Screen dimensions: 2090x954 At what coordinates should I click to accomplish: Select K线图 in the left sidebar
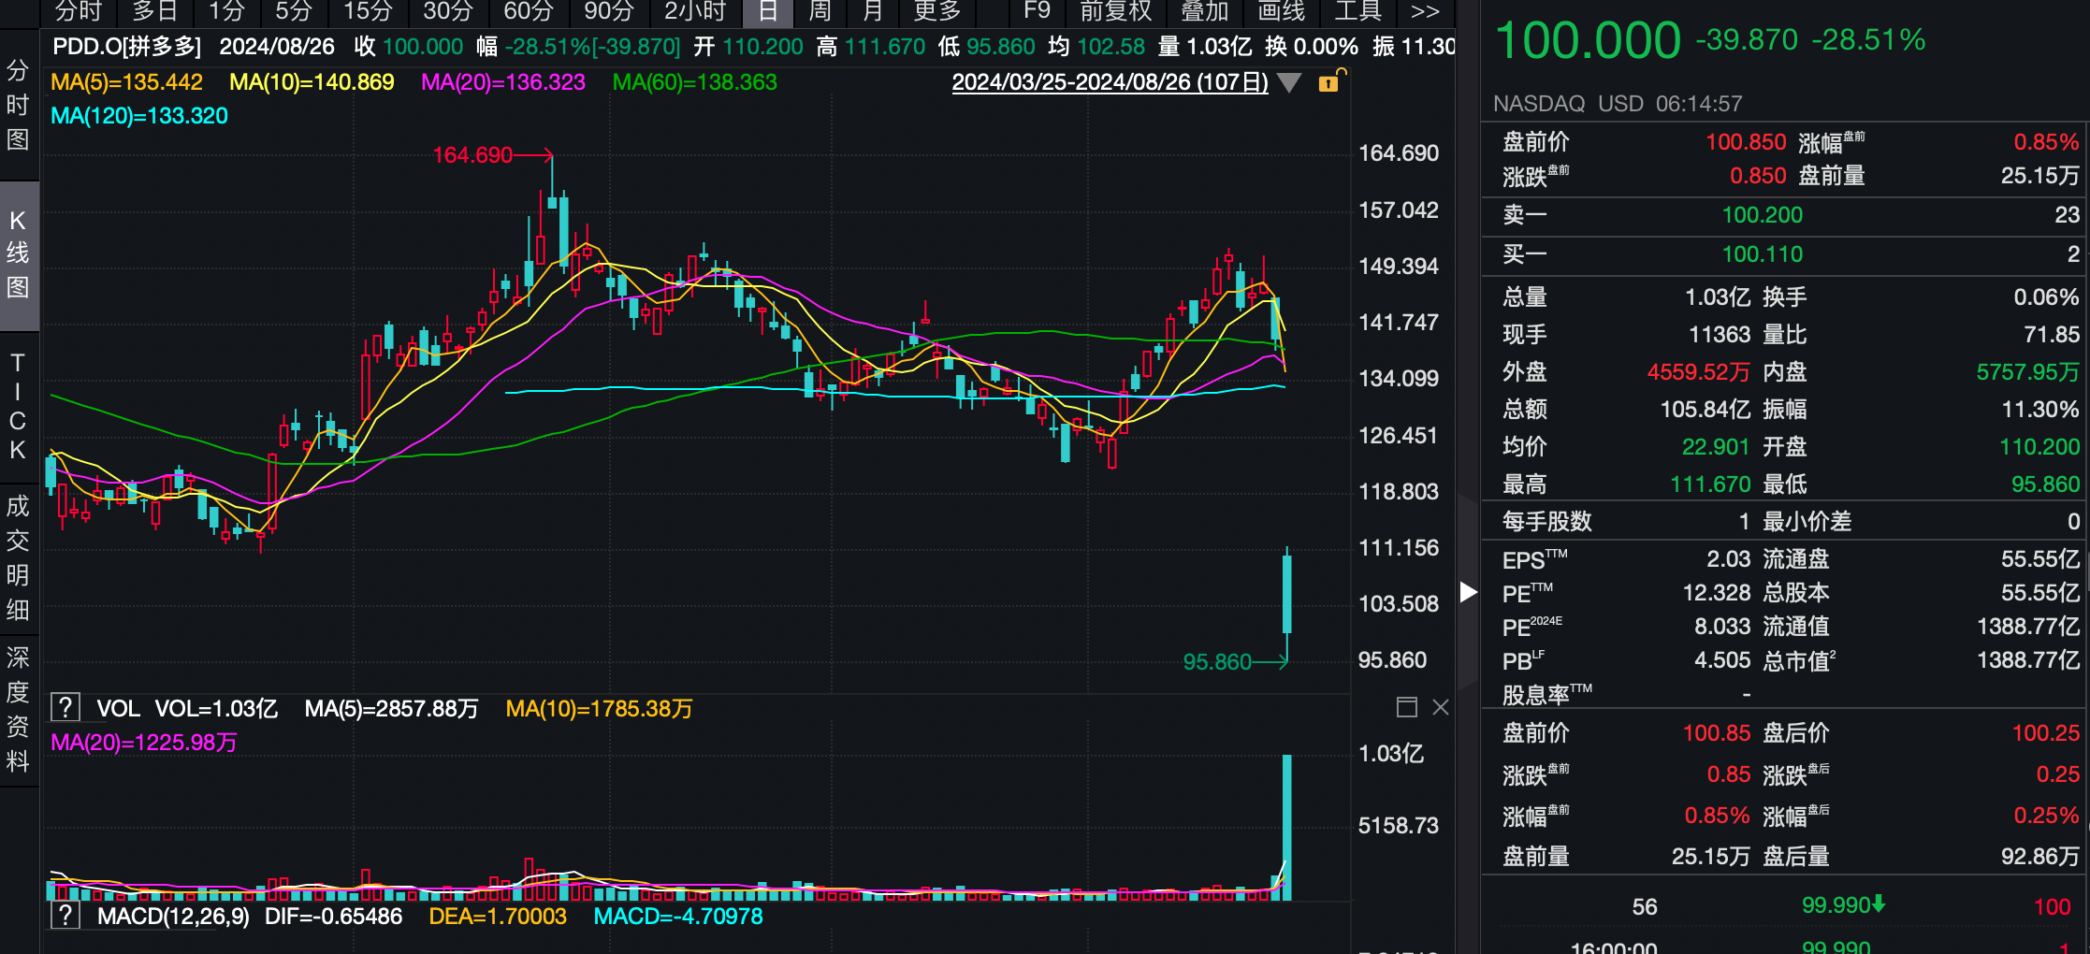click(18, 253)
